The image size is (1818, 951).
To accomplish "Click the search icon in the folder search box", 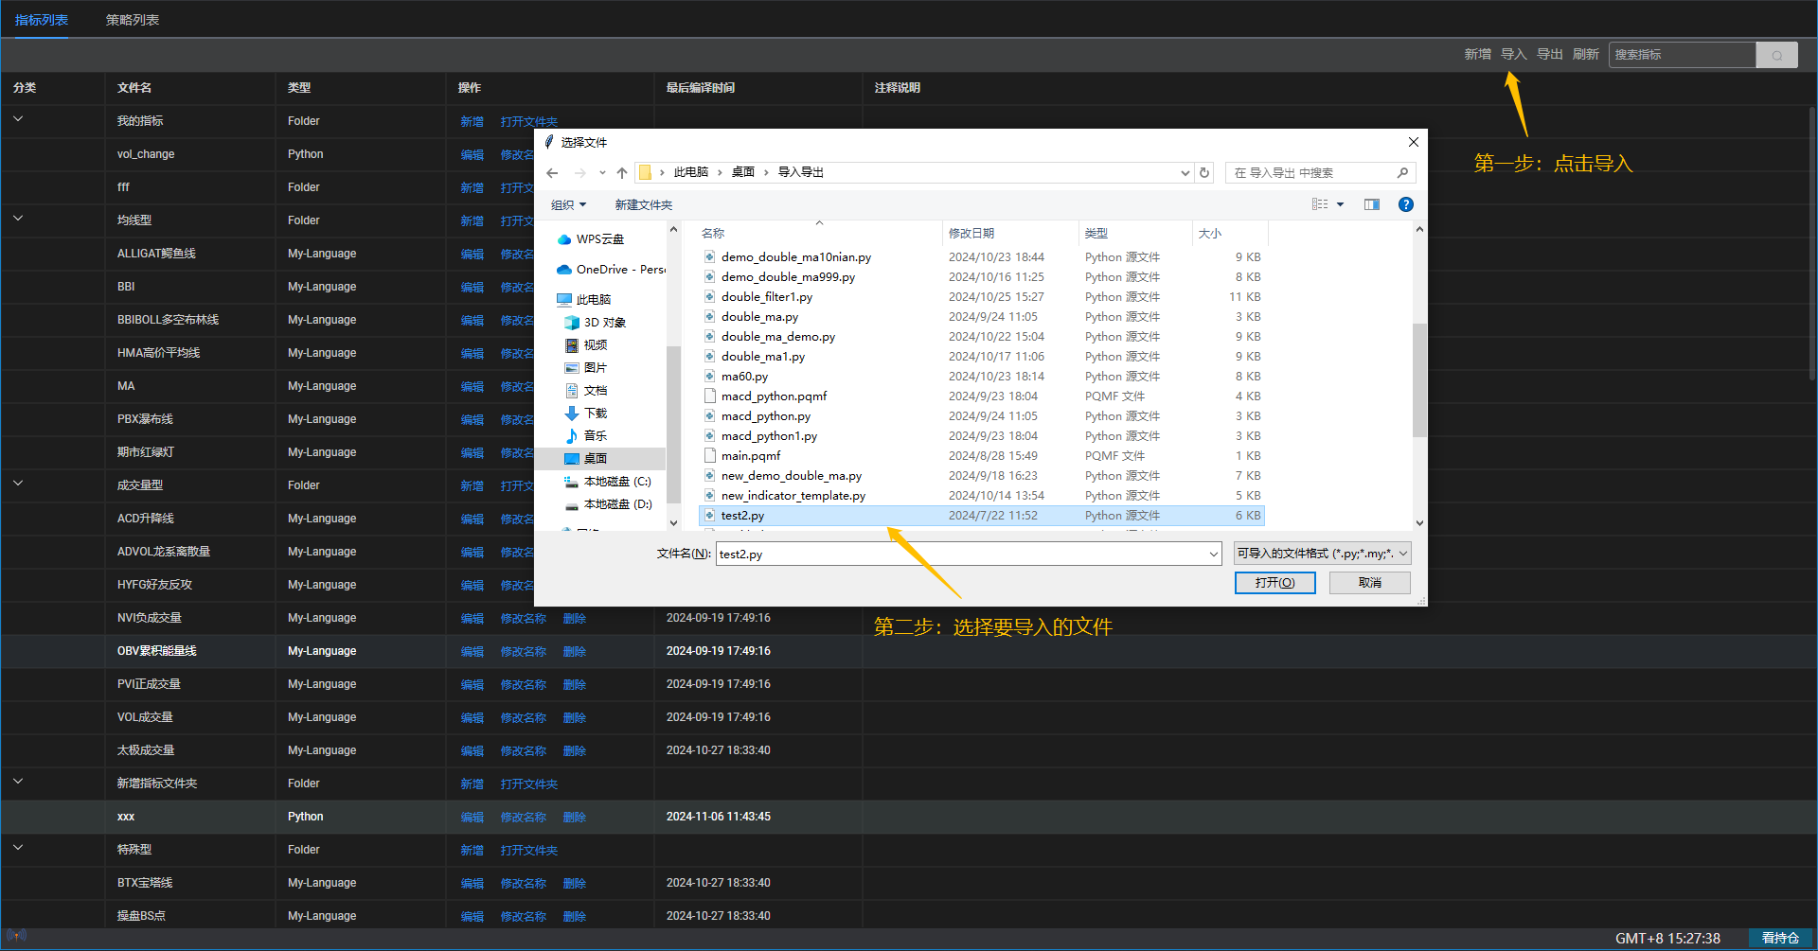I will (1402, 172).
